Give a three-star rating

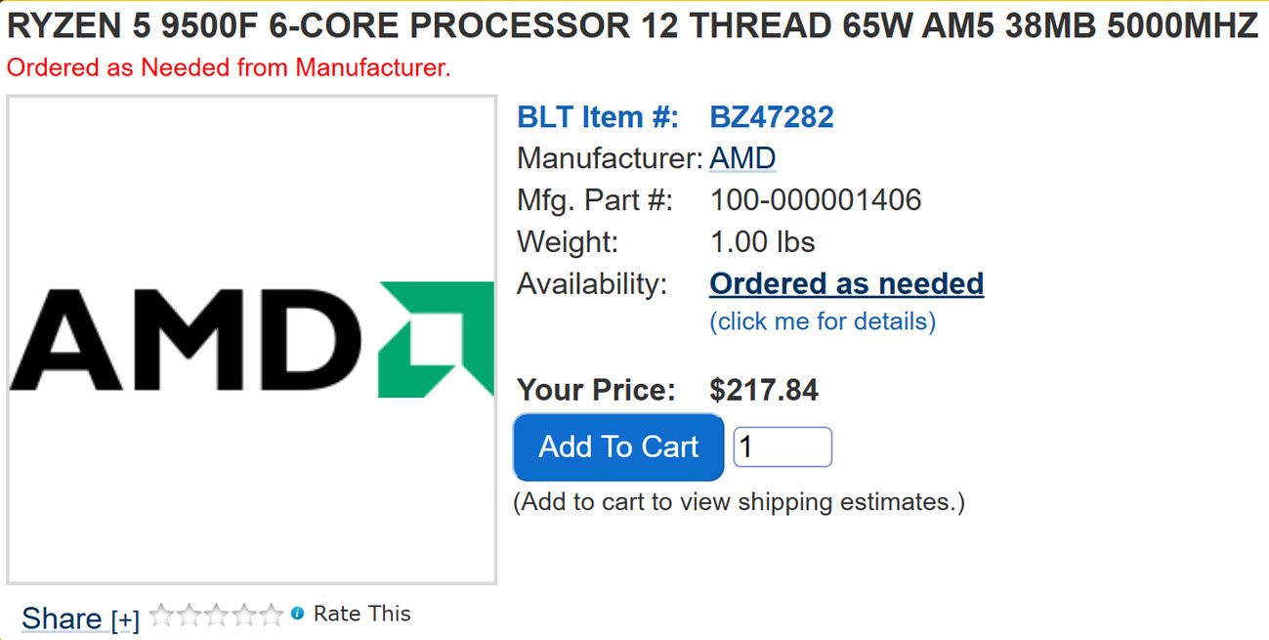216,615
